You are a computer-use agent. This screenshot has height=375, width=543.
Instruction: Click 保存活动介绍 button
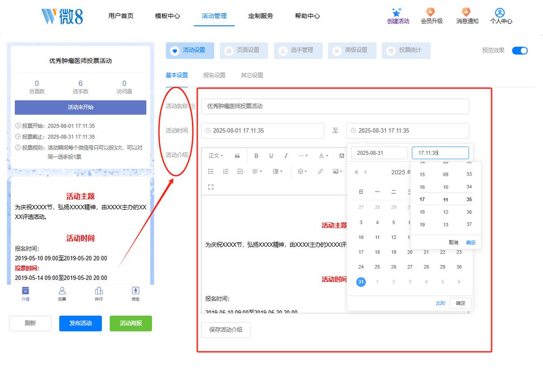[226, 330]
